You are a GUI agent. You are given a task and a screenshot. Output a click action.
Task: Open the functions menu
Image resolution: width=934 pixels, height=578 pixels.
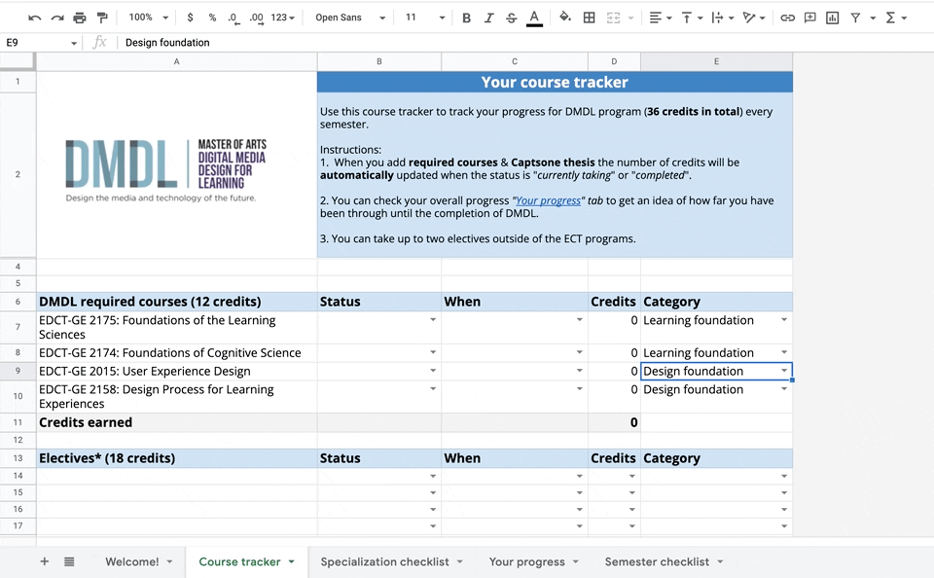[895, 18]
